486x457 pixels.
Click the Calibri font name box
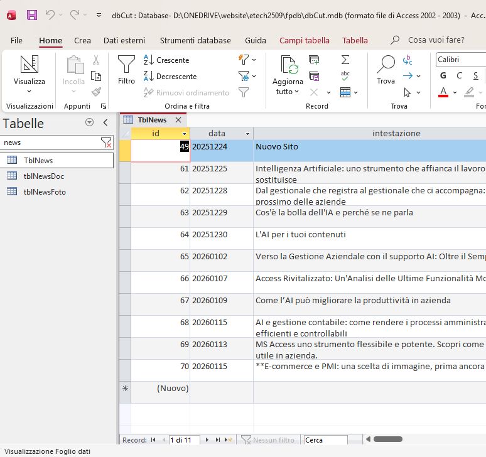[x=461, y=60]
